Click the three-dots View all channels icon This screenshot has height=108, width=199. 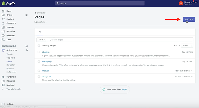tap(3, 89)
